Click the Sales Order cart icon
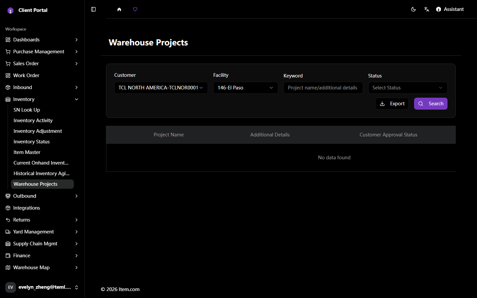This screenshot has width=477, height=298. point(8,64)
